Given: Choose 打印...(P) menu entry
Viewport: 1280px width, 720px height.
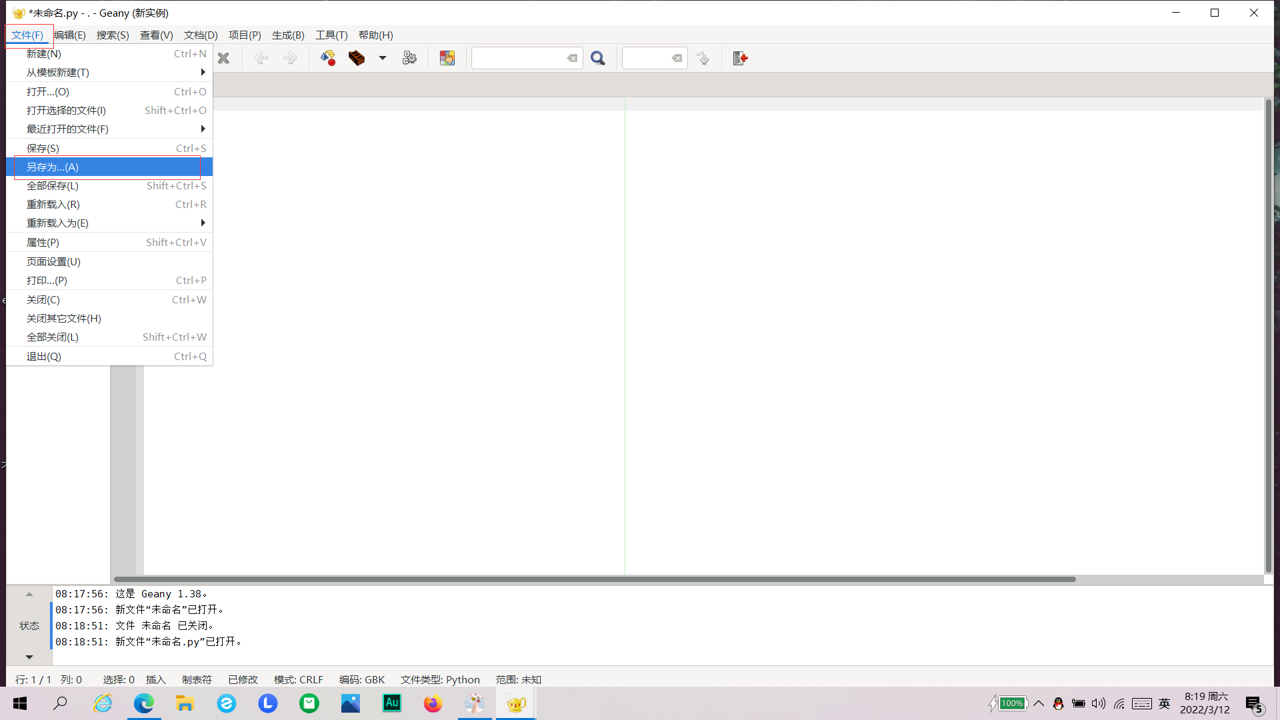Looking at the screenshot, I should coord(109,280).
